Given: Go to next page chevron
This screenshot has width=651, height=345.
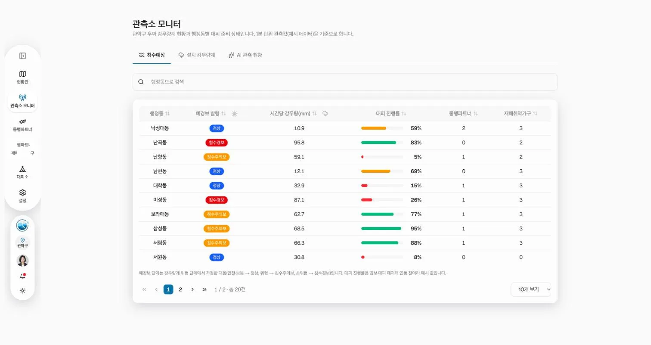Looking at the screenshot, I should pos(192,289).
